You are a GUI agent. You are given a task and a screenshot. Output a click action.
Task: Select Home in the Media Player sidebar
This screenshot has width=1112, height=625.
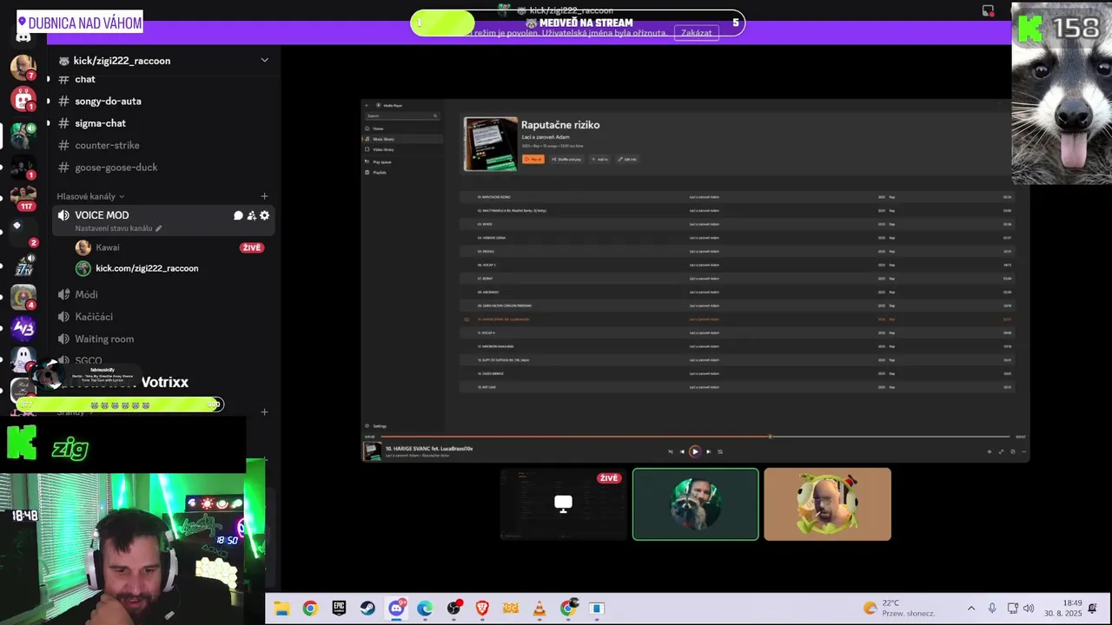[402, 128]
